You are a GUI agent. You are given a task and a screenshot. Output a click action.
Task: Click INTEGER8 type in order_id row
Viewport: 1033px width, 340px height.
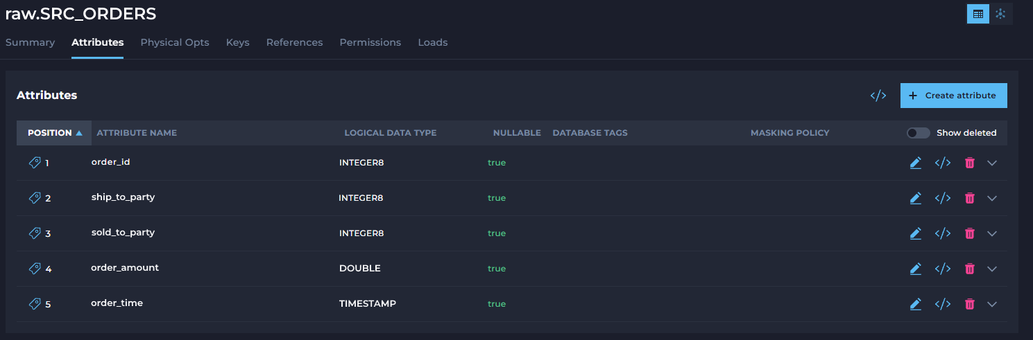(361, 163)
